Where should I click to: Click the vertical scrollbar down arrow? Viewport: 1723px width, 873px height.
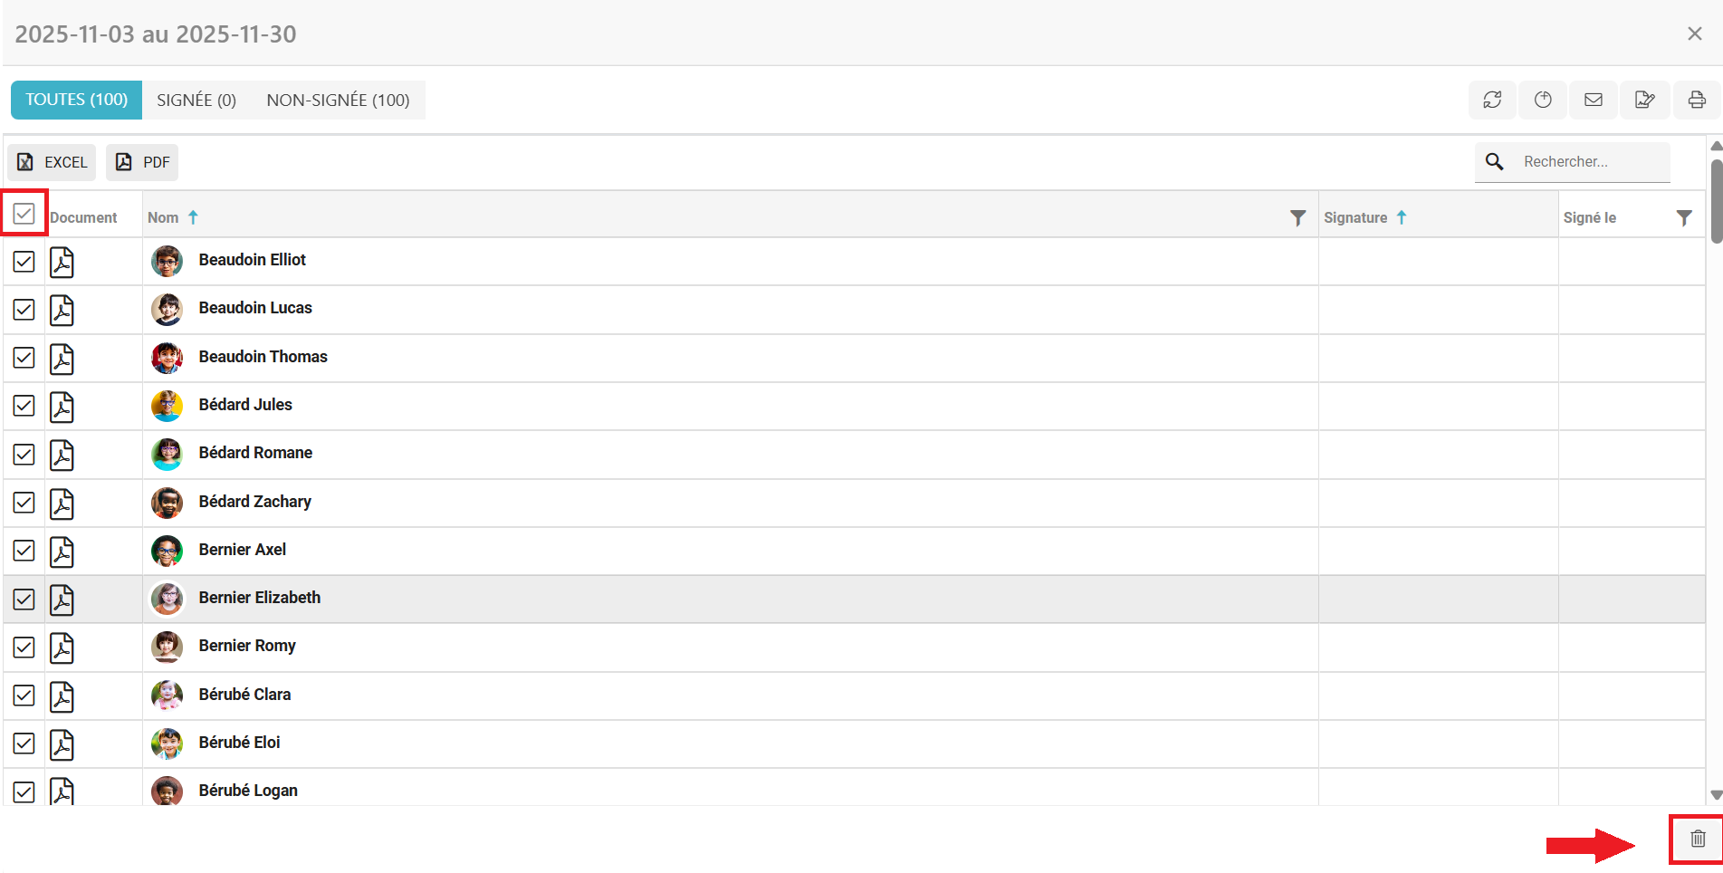click(1716, 795)
